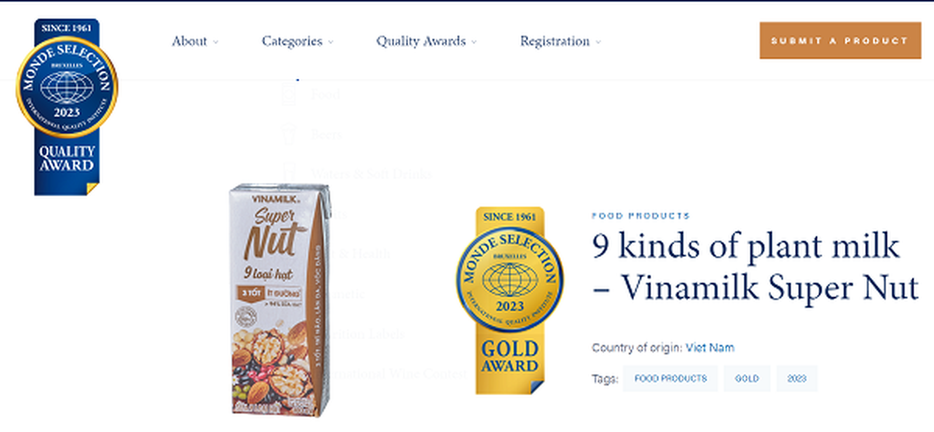The width and height of the screenshot is (934, 432).
Task: Click the Food Products tag
Action: point(670,378)
